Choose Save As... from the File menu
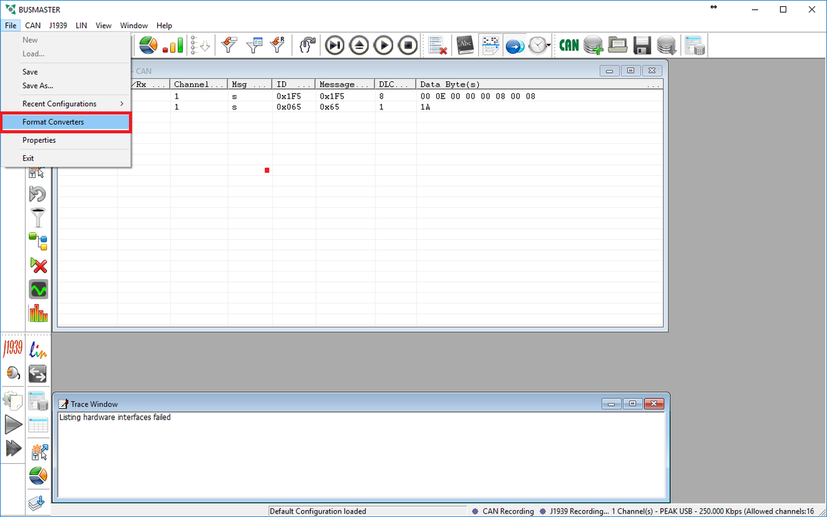The width and height of the screenshot is (827, 517). click(65, 85)
